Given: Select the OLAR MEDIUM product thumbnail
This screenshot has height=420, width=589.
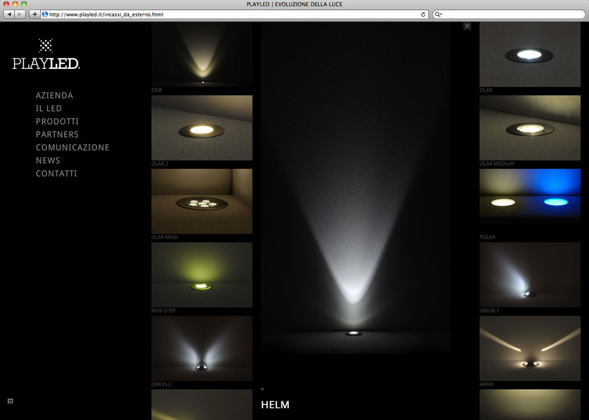Looking at the screenshot, I should [530, 128].
